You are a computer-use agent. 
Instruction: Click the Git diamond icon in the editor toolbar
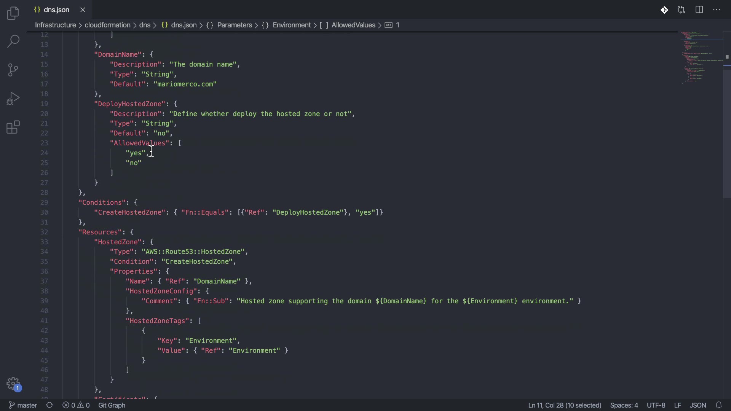point(664,10)
